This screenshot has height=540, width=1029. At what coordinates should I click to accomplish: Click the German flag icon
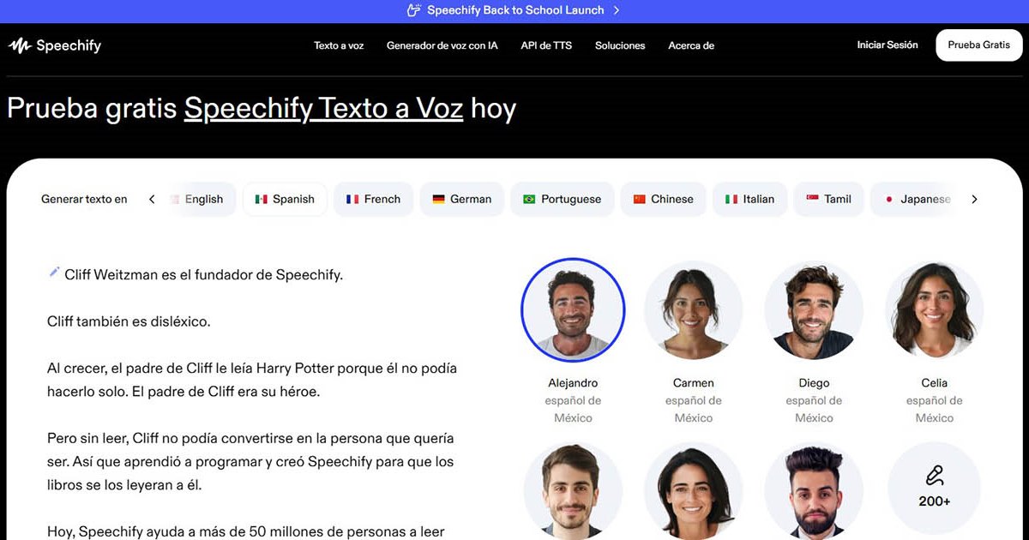(x=438, y=199)
